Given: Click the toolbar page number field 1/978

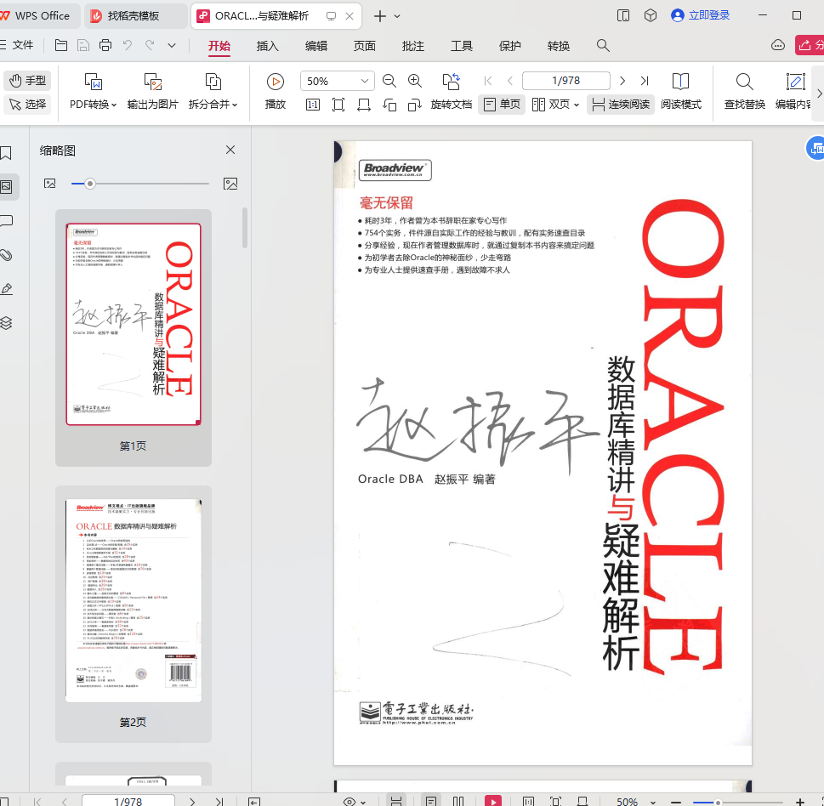Looking at the screenshot, I should point(566,81).
